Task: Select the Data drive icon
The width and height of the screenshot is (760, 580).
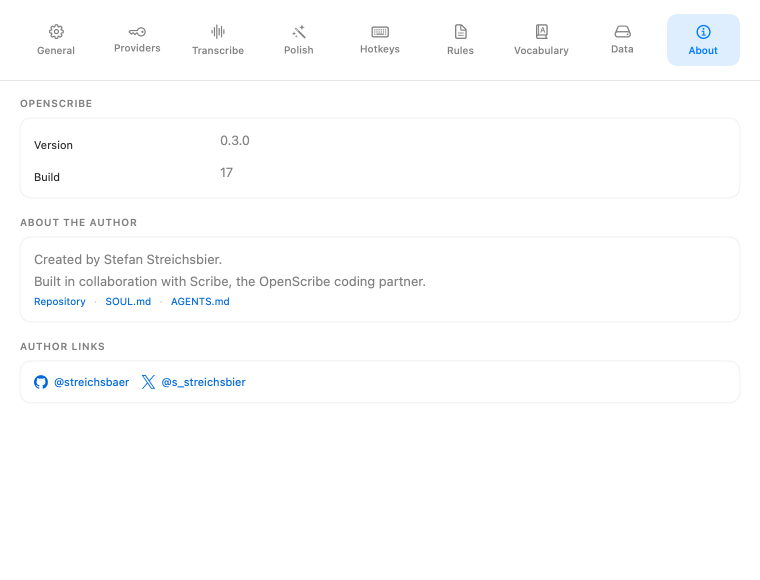Action: [x=622, y=32]
